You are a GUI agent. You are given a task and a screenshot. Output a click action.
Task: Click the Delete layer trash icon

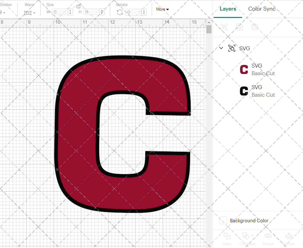(255, 27)
